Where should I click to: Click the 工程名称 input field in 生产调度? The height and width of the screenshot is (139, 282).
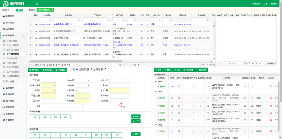coord(48,80)
